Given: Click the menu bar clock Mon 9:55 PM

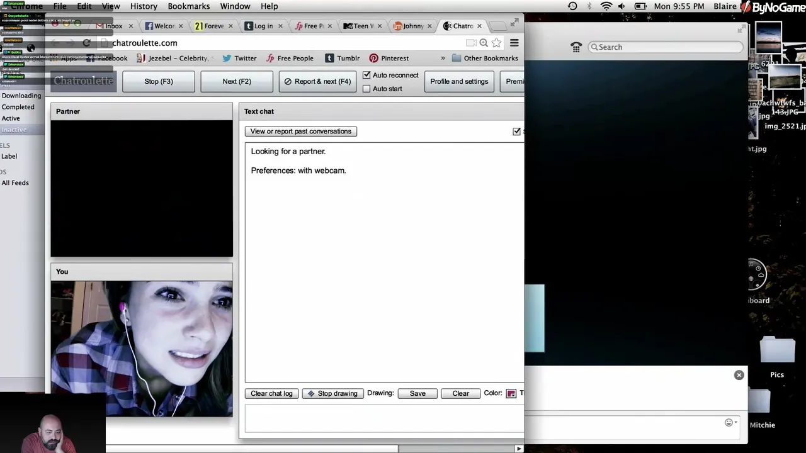Looking at the screenshot, I should [679, 6].
